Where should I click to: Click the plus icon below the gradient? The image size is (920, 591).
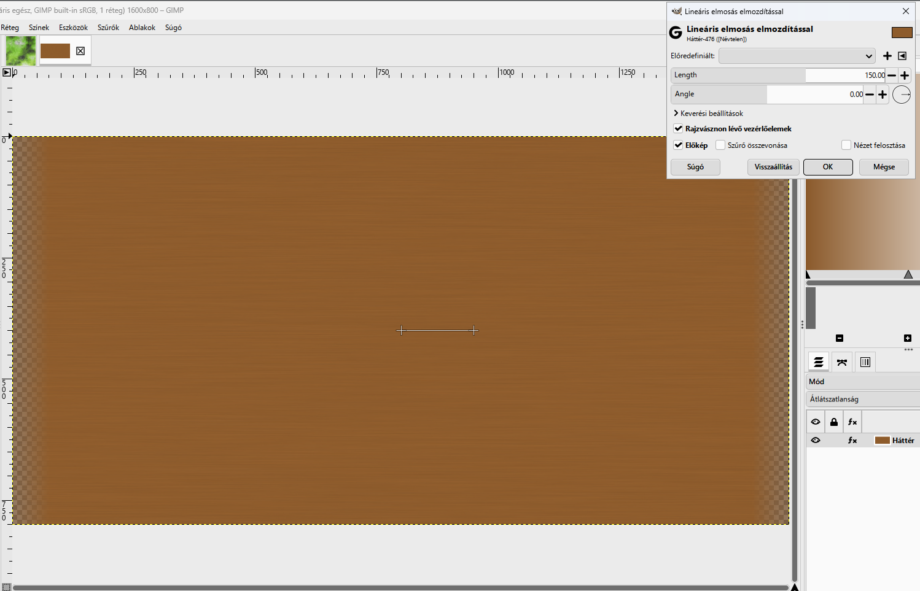coord(908,338)
